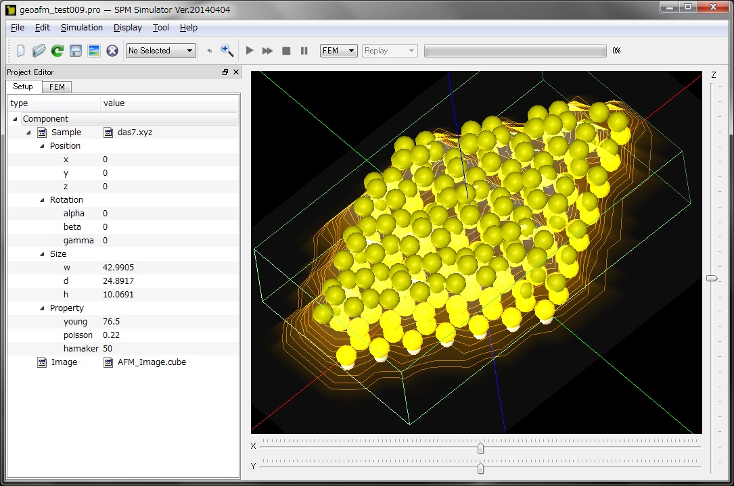
Task: Click the magnifier zoom icon
Action: [x=227, y=51]
